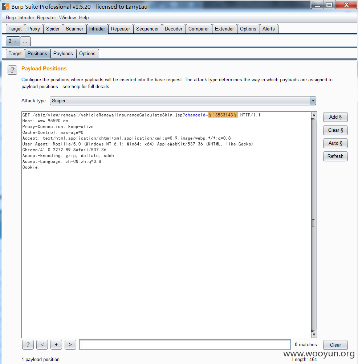Click the Accept-Language header line

click(x=62, y=161)
